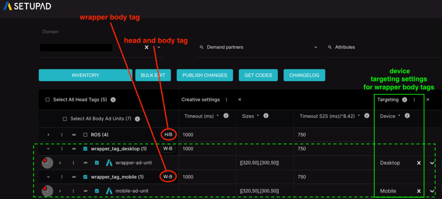Uncheck the wrapper_tag_desktop checkbox
442x199 pixels.
pyautogui.click(x=85, y=149)
